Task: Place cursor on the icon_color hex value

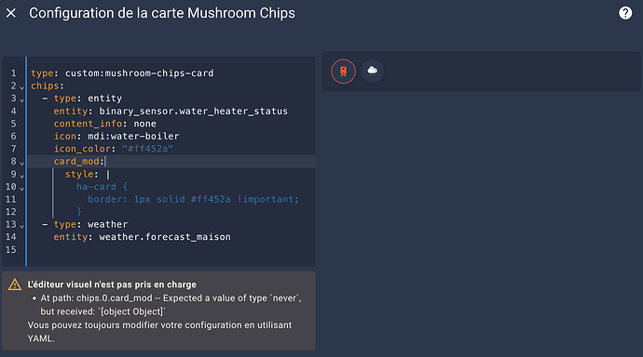Action: (x=147, y=149)
